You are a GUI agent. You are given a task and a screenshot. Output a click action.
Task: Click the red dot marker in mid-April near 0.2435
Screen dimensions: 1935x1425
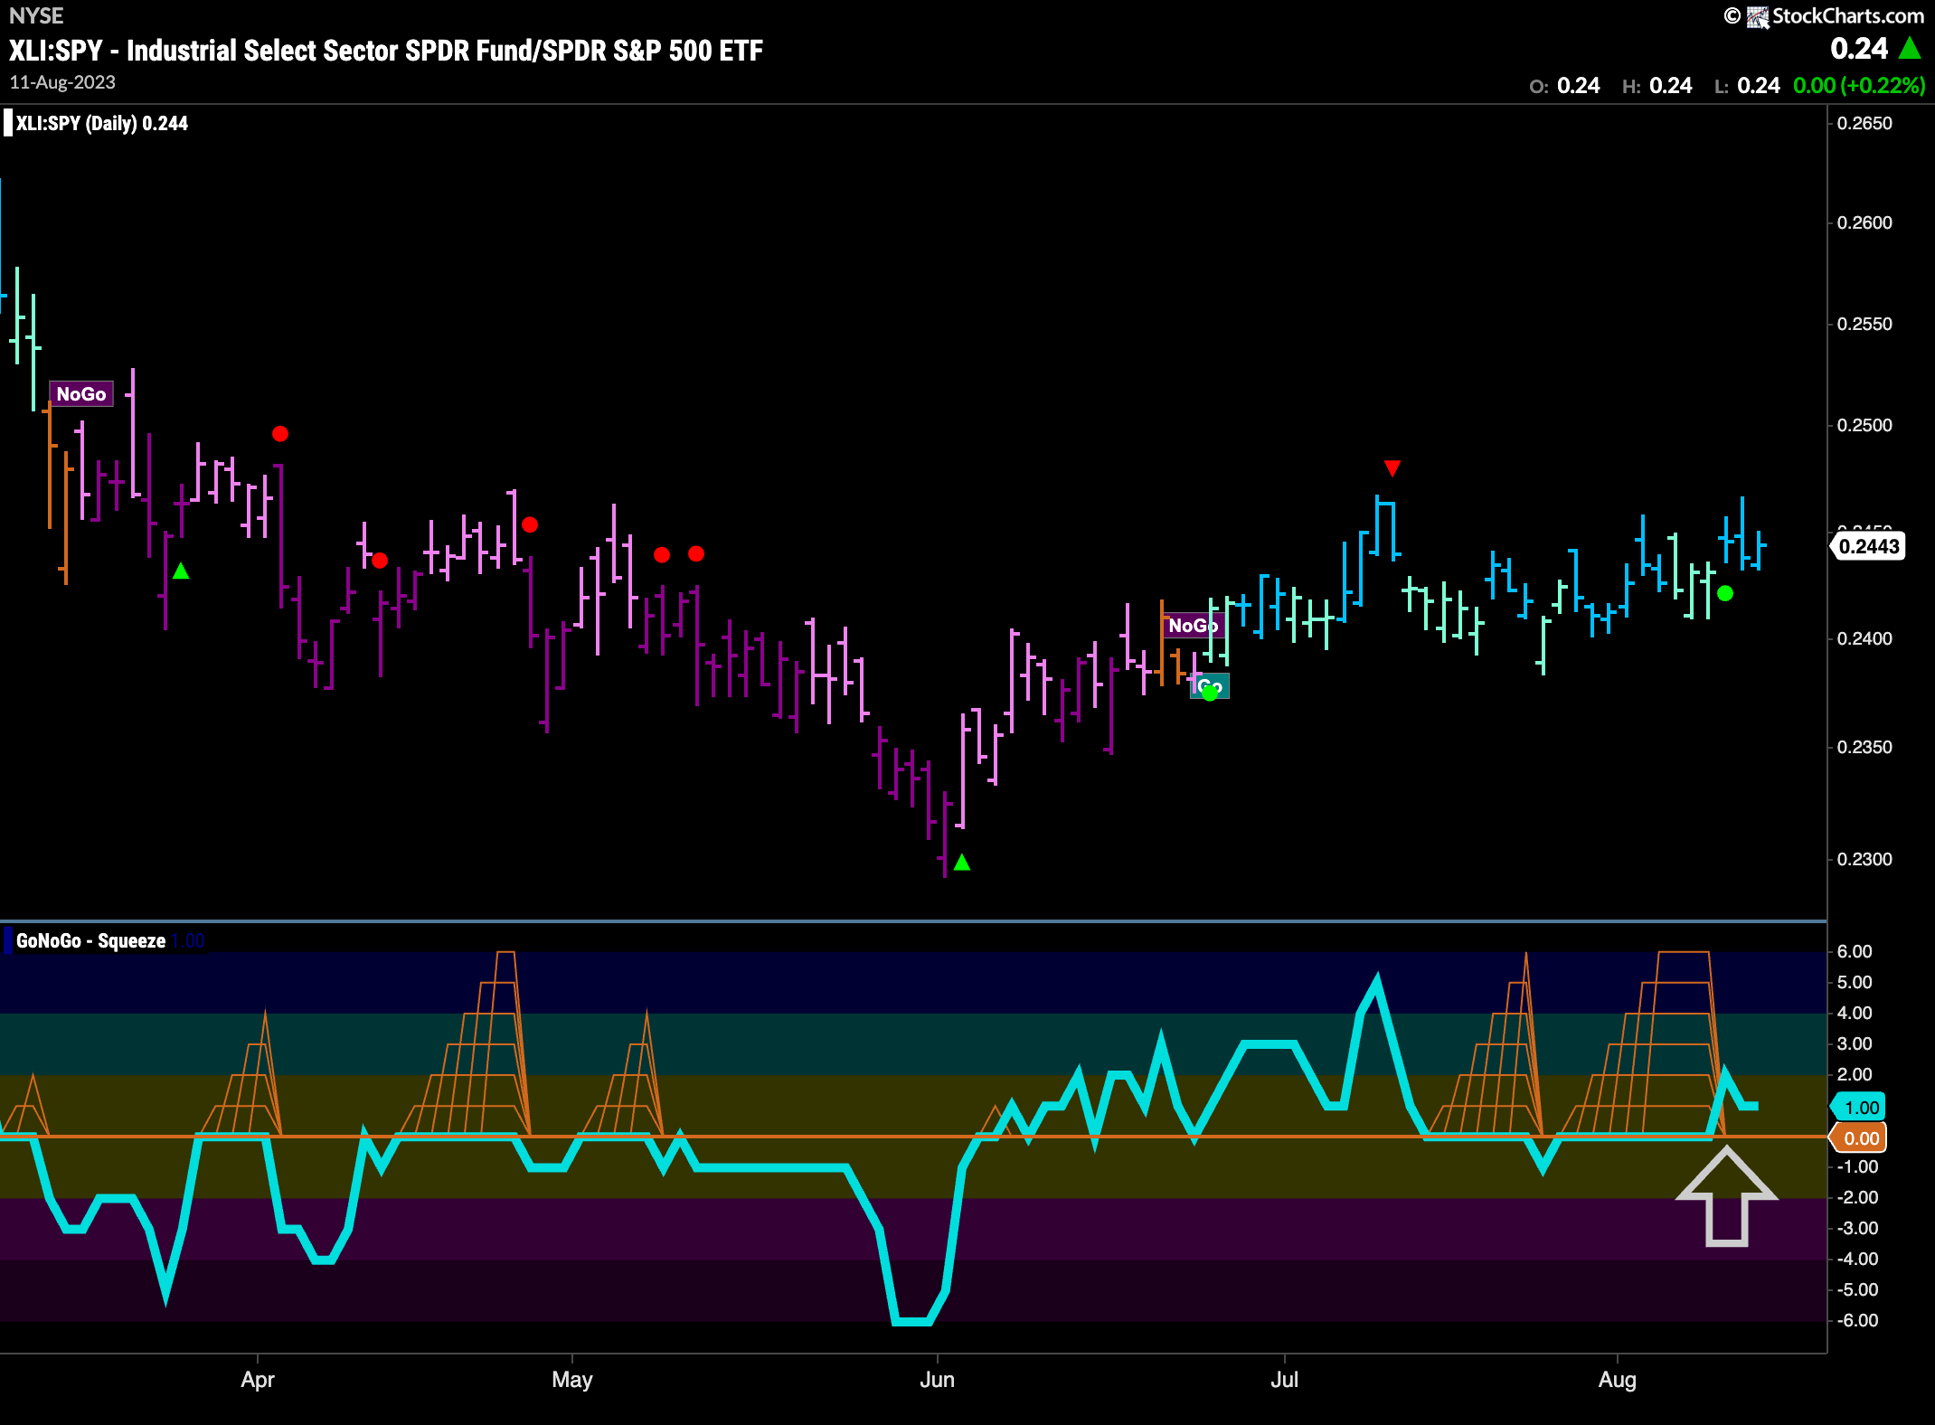(x=380, y=561)
